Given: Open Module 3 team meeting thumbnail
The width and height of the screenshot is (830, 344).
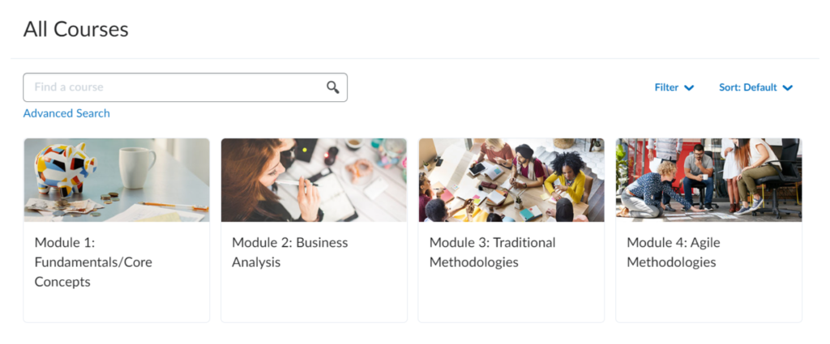Looking at the screenshot, I should point(511,180).
